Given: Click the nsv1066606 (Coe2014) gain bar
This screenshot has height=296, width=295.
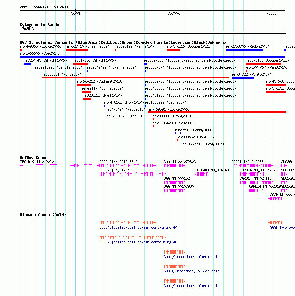Looking at the screenshot, I should coord(152,57).
